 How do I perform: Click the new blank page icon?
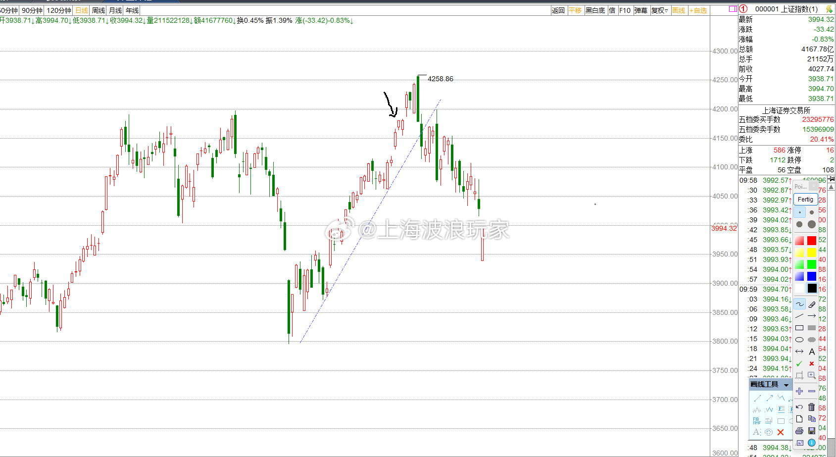[799, 419]
